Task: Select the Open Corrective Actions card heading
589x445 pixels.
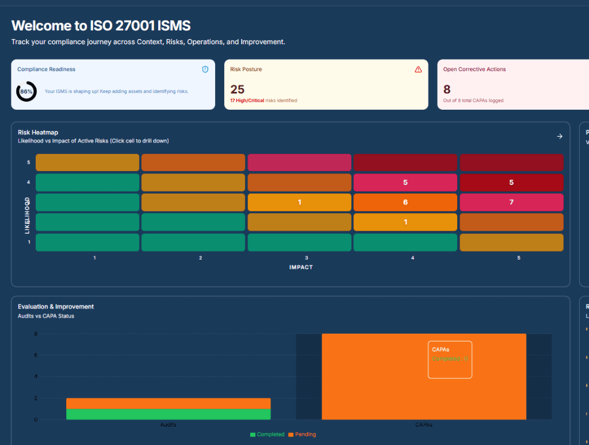Action: pyautogui.click(x=475, y=69)
